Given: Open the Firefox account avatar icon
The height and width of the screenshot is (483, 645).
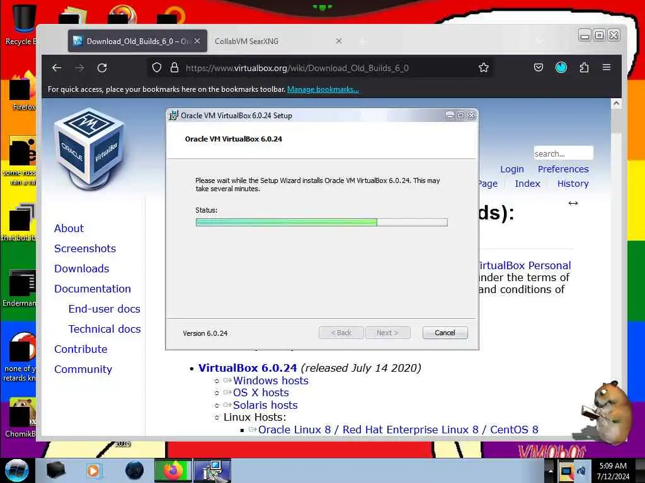Looking at the screenshot, I should [x=561, y=67].
